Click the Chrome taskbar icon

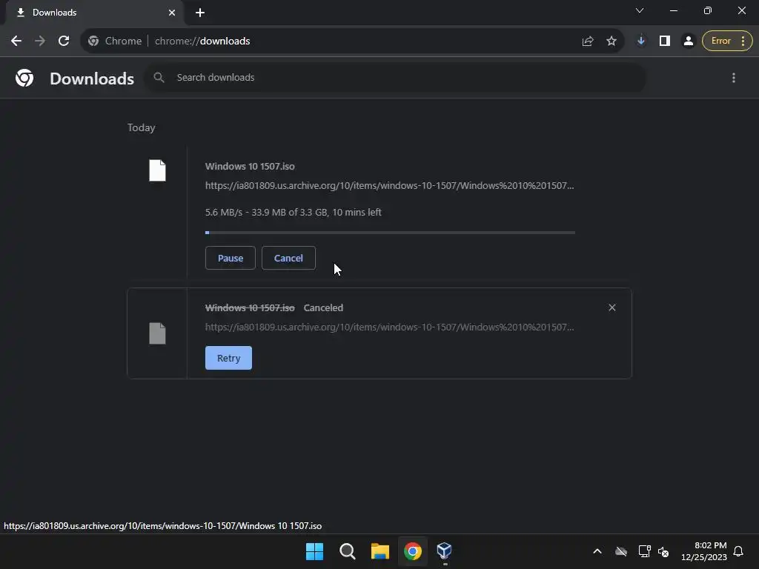(x=413, y=551)
